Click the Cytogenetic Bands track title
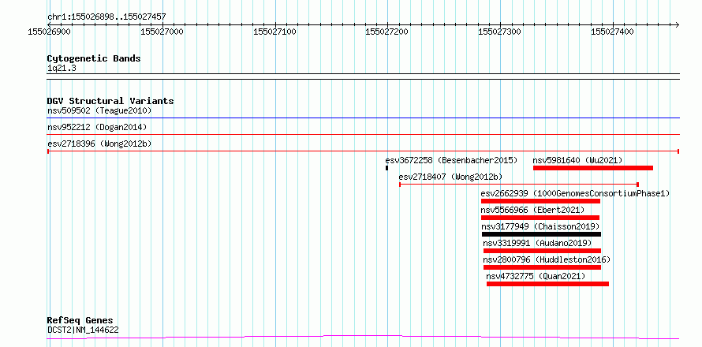Viewport: 702px width, 347px height. coord(94,58)
